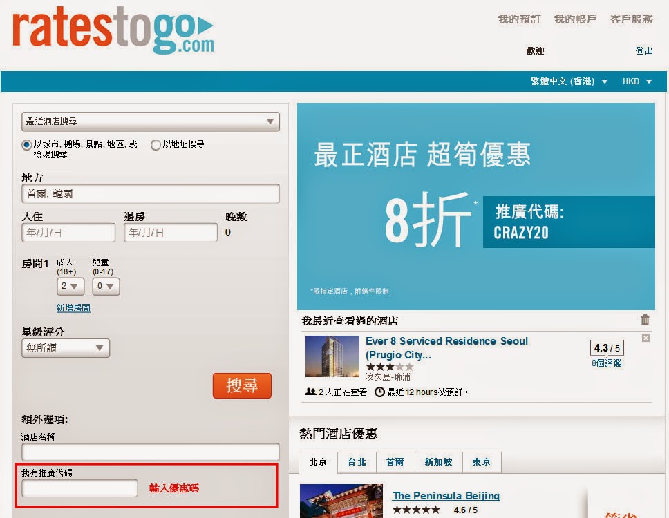Screen dimensions: 669x518
Task: Open the star rating 無所謂 dropdown
Action: tap(66, 348)
